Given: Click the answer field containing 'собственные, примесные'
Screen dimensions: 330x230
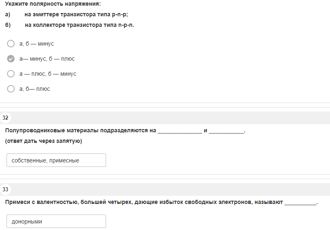Looking at the screenshot, I should (56, 160).
